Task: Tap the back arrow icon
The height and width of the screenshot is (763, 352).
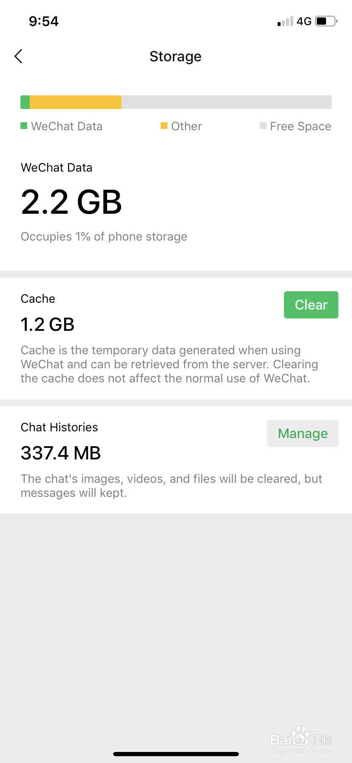Action: click(x=18, y=56)
